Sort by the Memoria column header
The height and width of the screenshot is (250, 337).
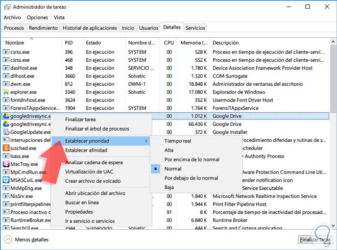(194, 43)
